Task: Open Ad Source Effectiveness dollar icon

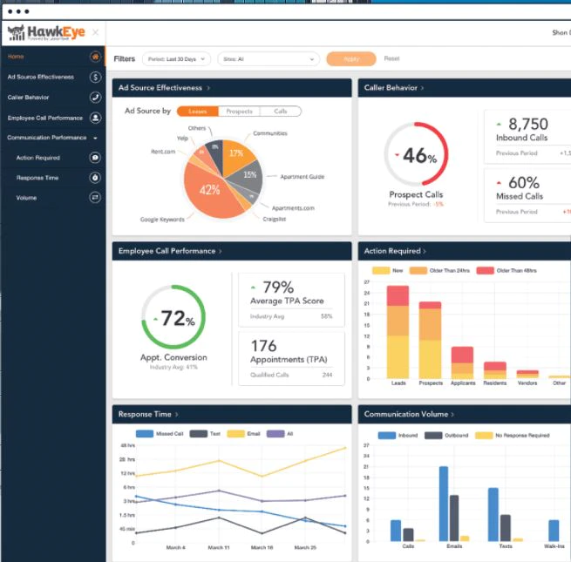Action: (x=95, y=77)
